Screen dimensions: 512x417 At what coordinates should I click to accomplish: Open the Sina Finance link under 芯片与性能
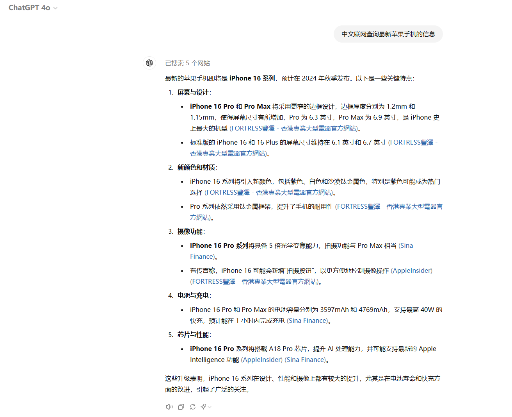[x=305, y=359]
